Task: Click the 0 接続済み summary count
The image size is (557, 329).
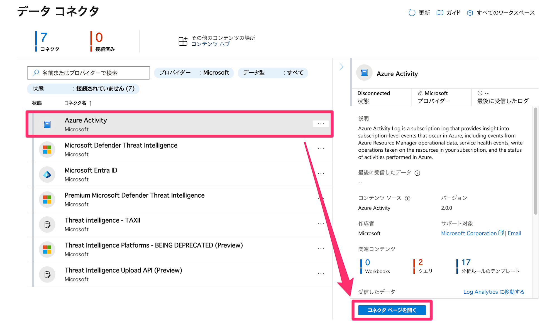Action: 102,41
